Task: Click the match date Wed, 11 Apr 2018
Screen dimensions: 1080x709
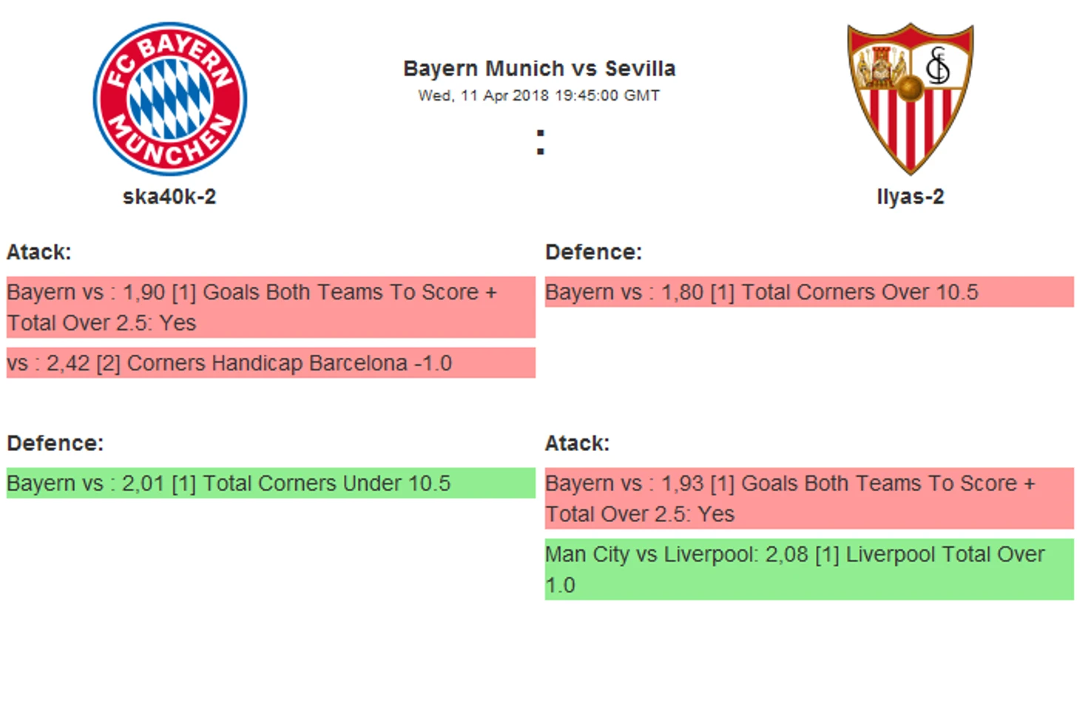Action: tap(484, 95)
